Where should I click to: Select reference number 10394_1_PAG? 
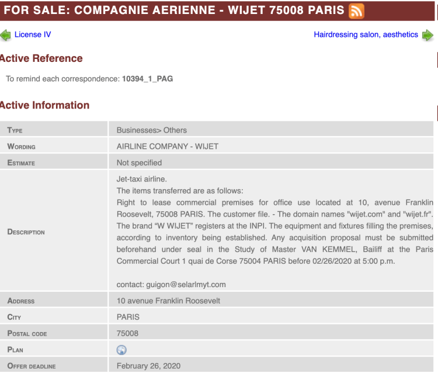(147, 78)
